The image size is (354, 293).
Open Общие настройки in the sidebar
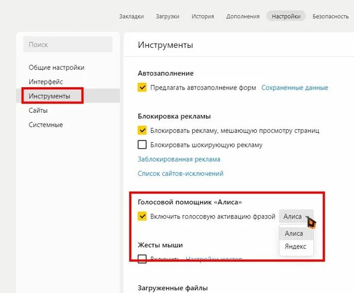click(x=57, y=68)
